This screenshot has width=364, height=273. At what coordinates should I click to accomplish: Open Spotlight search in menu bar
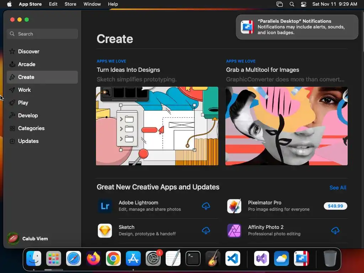[292, 4]
